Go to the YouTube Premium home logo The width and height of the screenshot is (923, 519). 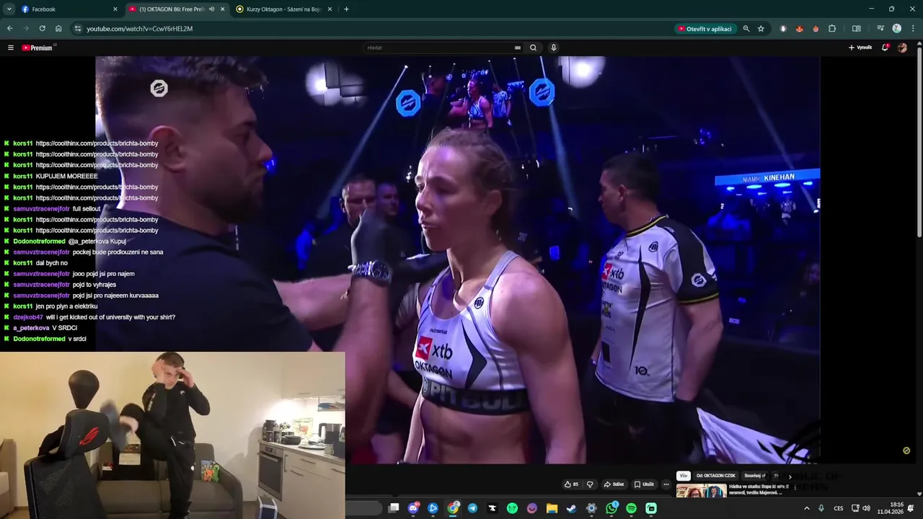(37, 48)
